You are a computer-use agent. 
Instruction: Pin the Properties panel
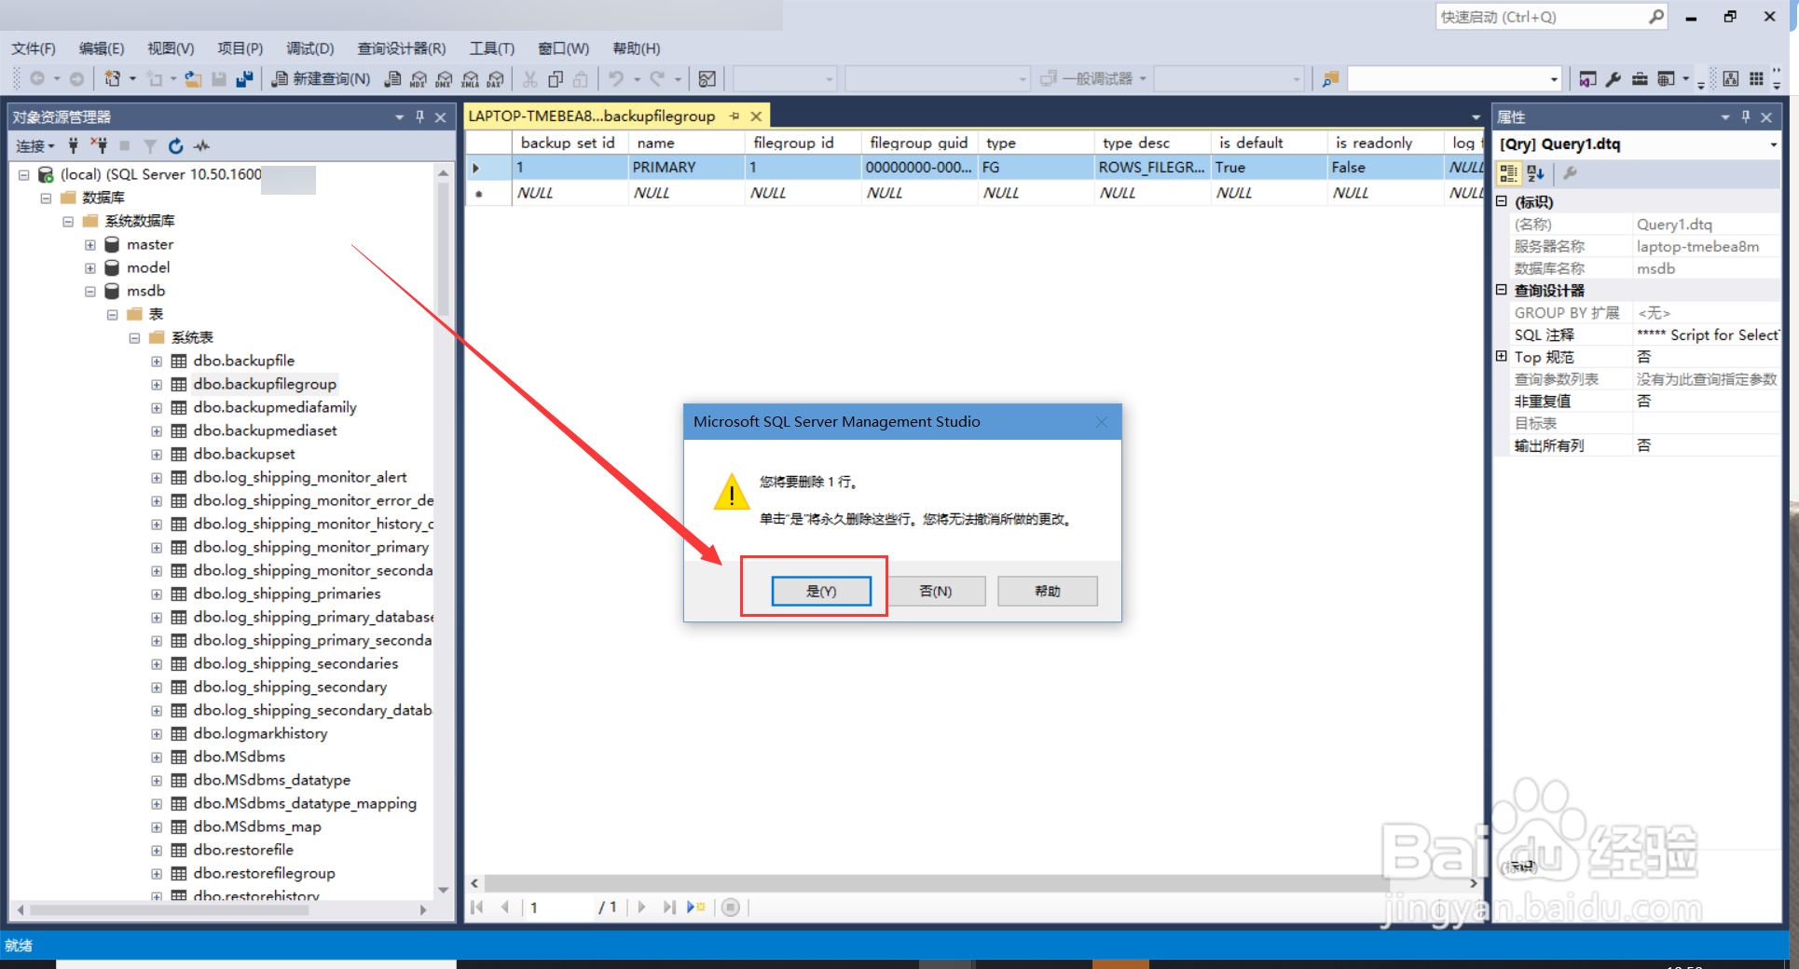point(1746,116)
